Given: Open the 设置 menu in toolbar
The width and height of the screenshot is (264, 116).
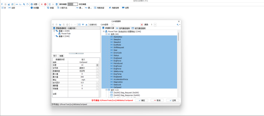Looking at the screenshot, I should [35, 4].
